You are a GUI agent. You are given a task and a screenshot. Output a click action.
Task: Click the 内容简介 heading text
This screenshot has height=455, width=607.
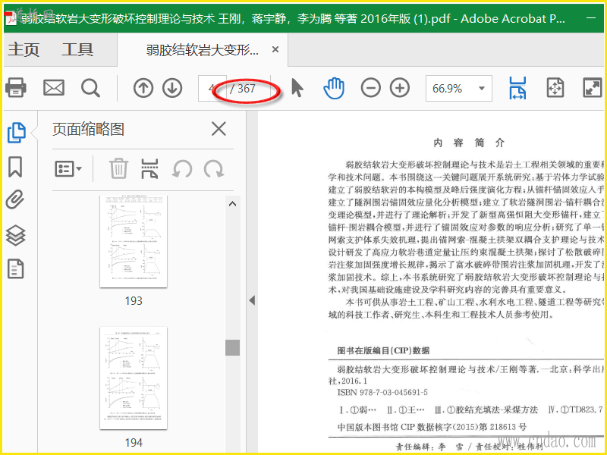click(x=469, y=143)
